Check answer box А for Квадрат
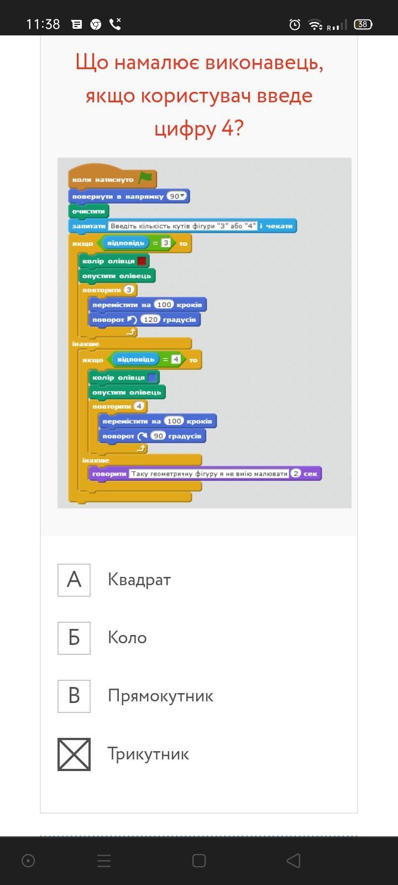 tap(74, 580)
